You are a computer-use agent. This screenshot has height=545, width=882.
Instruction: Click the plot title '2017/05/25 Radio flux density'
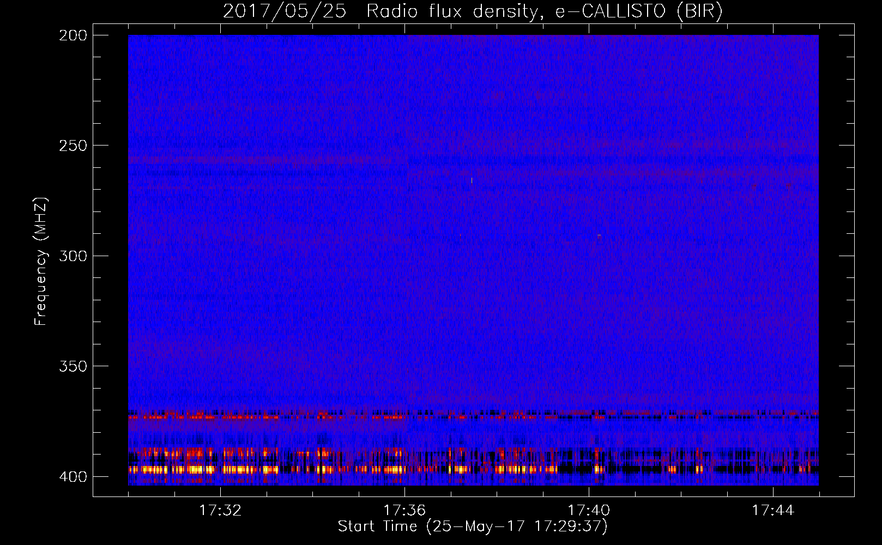click(x=473, y=11)
